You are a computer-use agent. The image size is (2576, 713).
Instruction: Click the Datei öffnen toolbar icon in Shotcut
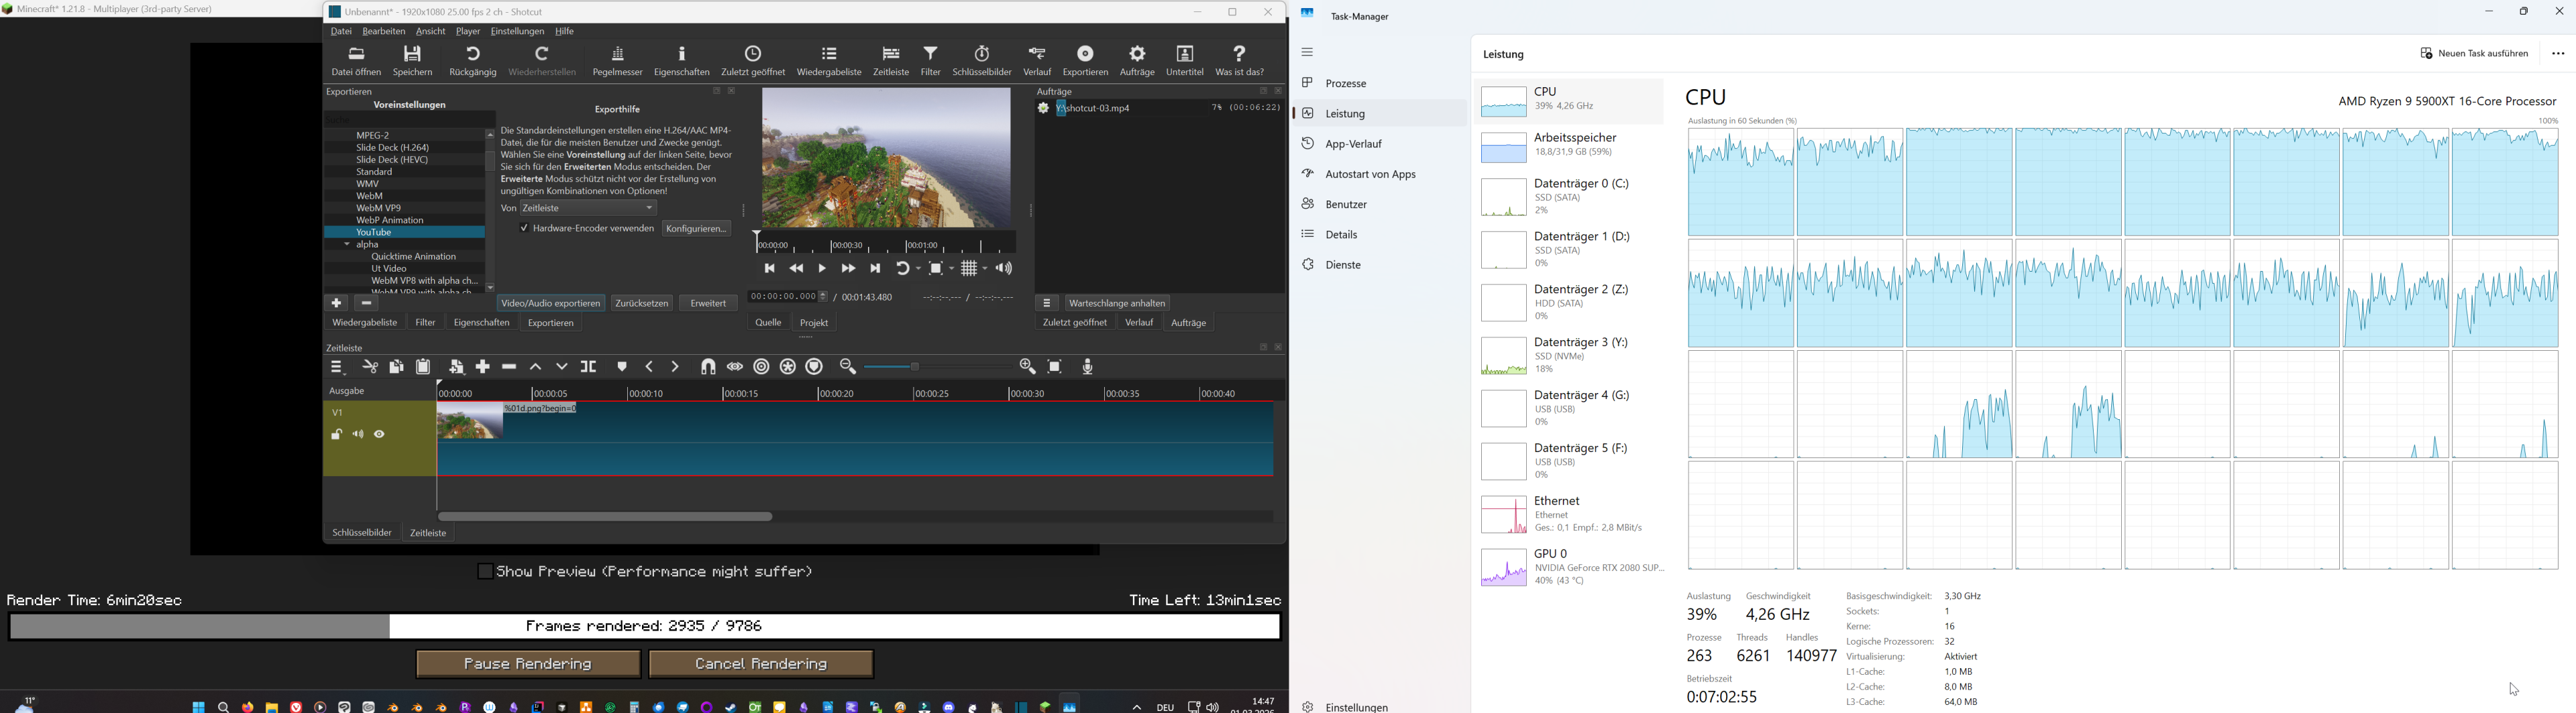click(x=356, y=61)
